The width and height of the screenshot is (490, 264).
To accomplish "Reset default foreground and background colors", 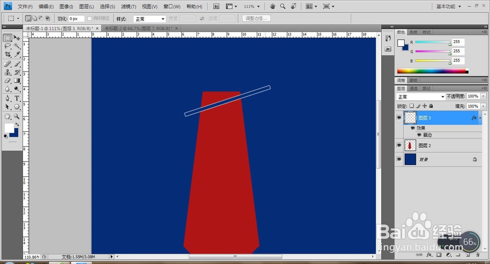I will tap(5, 136).
